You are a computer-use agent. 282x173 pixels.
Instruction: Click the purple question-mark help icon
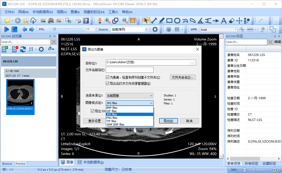(x=86, y=21)
